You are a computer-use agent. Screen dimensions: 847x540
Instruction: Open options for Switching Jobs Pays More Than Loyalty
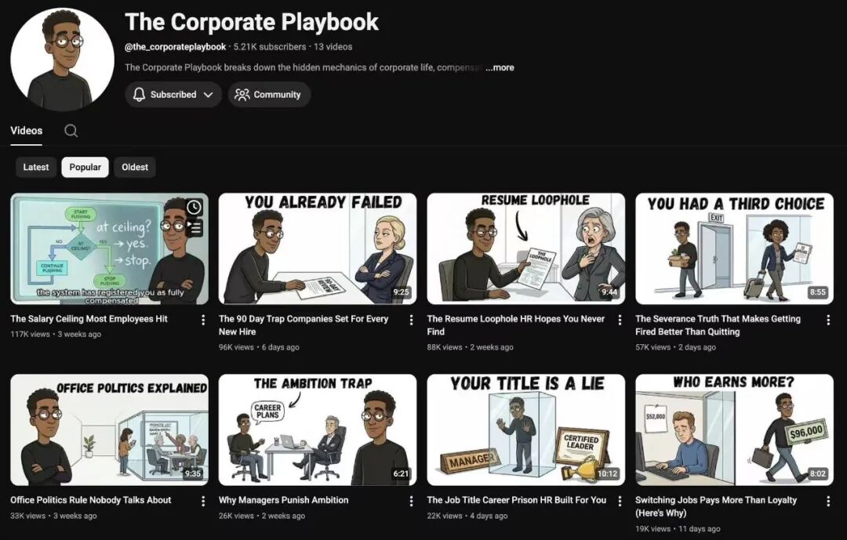pos(828,500)
